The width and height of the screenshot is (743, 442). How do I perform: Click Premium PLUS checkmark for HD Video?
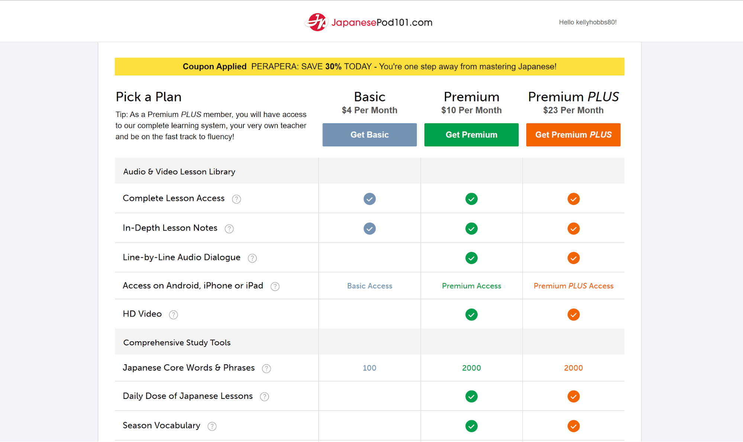pos(574,315)
